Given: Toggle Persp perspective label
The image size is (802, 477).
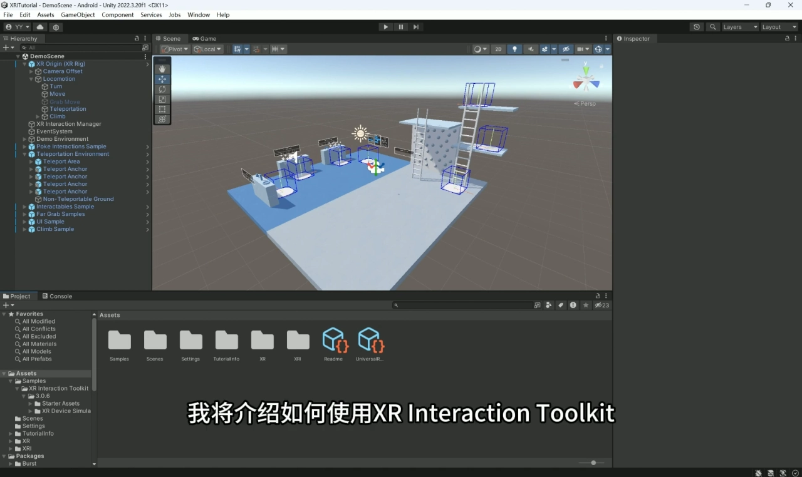Looking at the screenshot, I should (585, 103).
